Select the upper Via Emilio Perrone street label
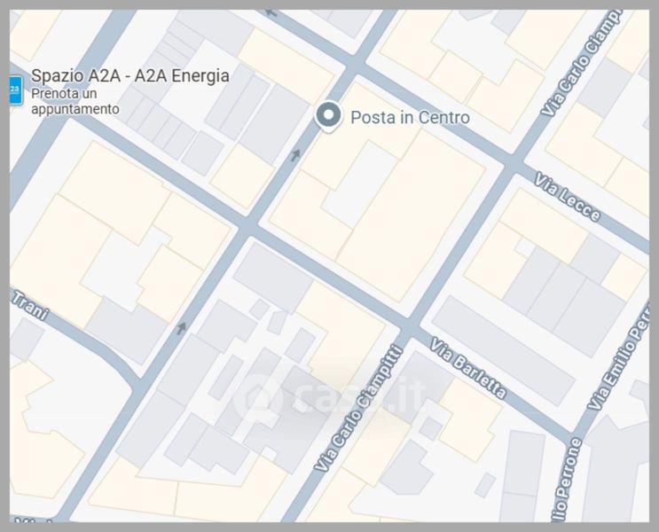This screenshot has width=659, height=532. point(618,356)
